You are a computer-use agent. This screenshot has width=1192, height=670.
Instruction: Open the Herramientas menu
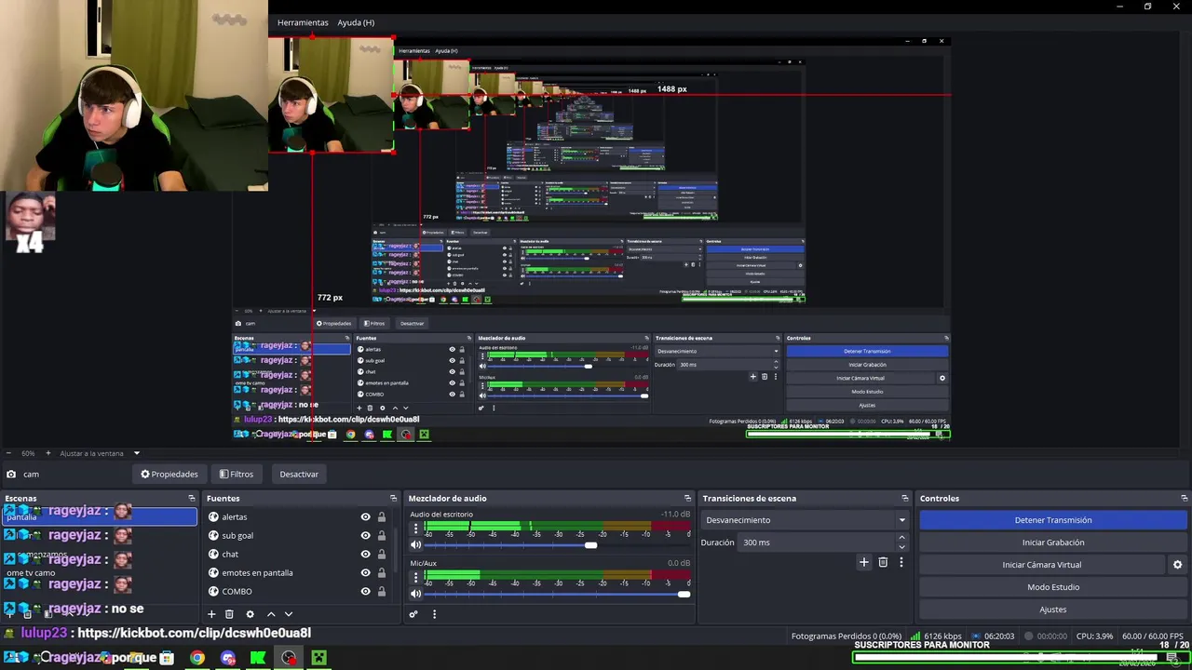(303, 22)
